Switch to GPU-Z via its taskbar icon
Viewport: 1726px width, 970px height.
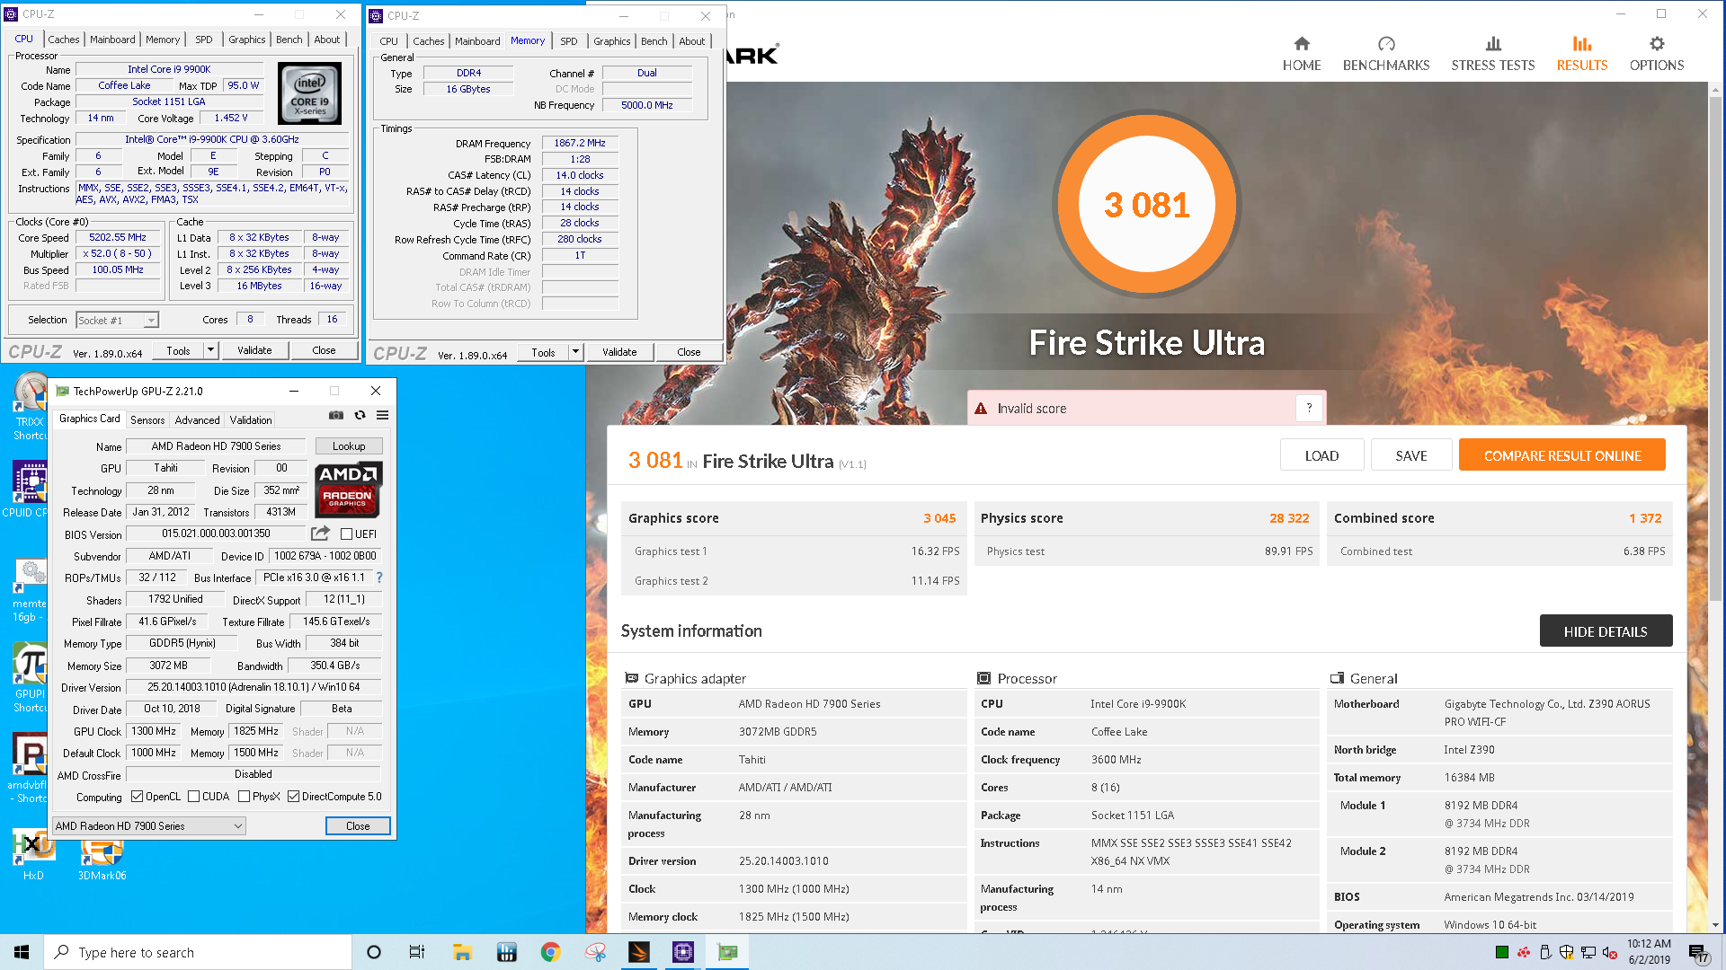727,952
